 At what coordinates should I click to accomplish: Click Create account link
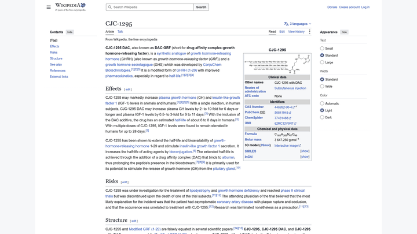(349, 7)
